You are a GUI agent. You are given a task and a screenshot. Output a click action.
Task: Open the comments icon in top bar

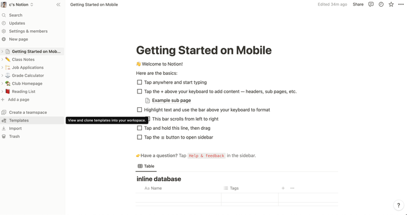[371, 4]
